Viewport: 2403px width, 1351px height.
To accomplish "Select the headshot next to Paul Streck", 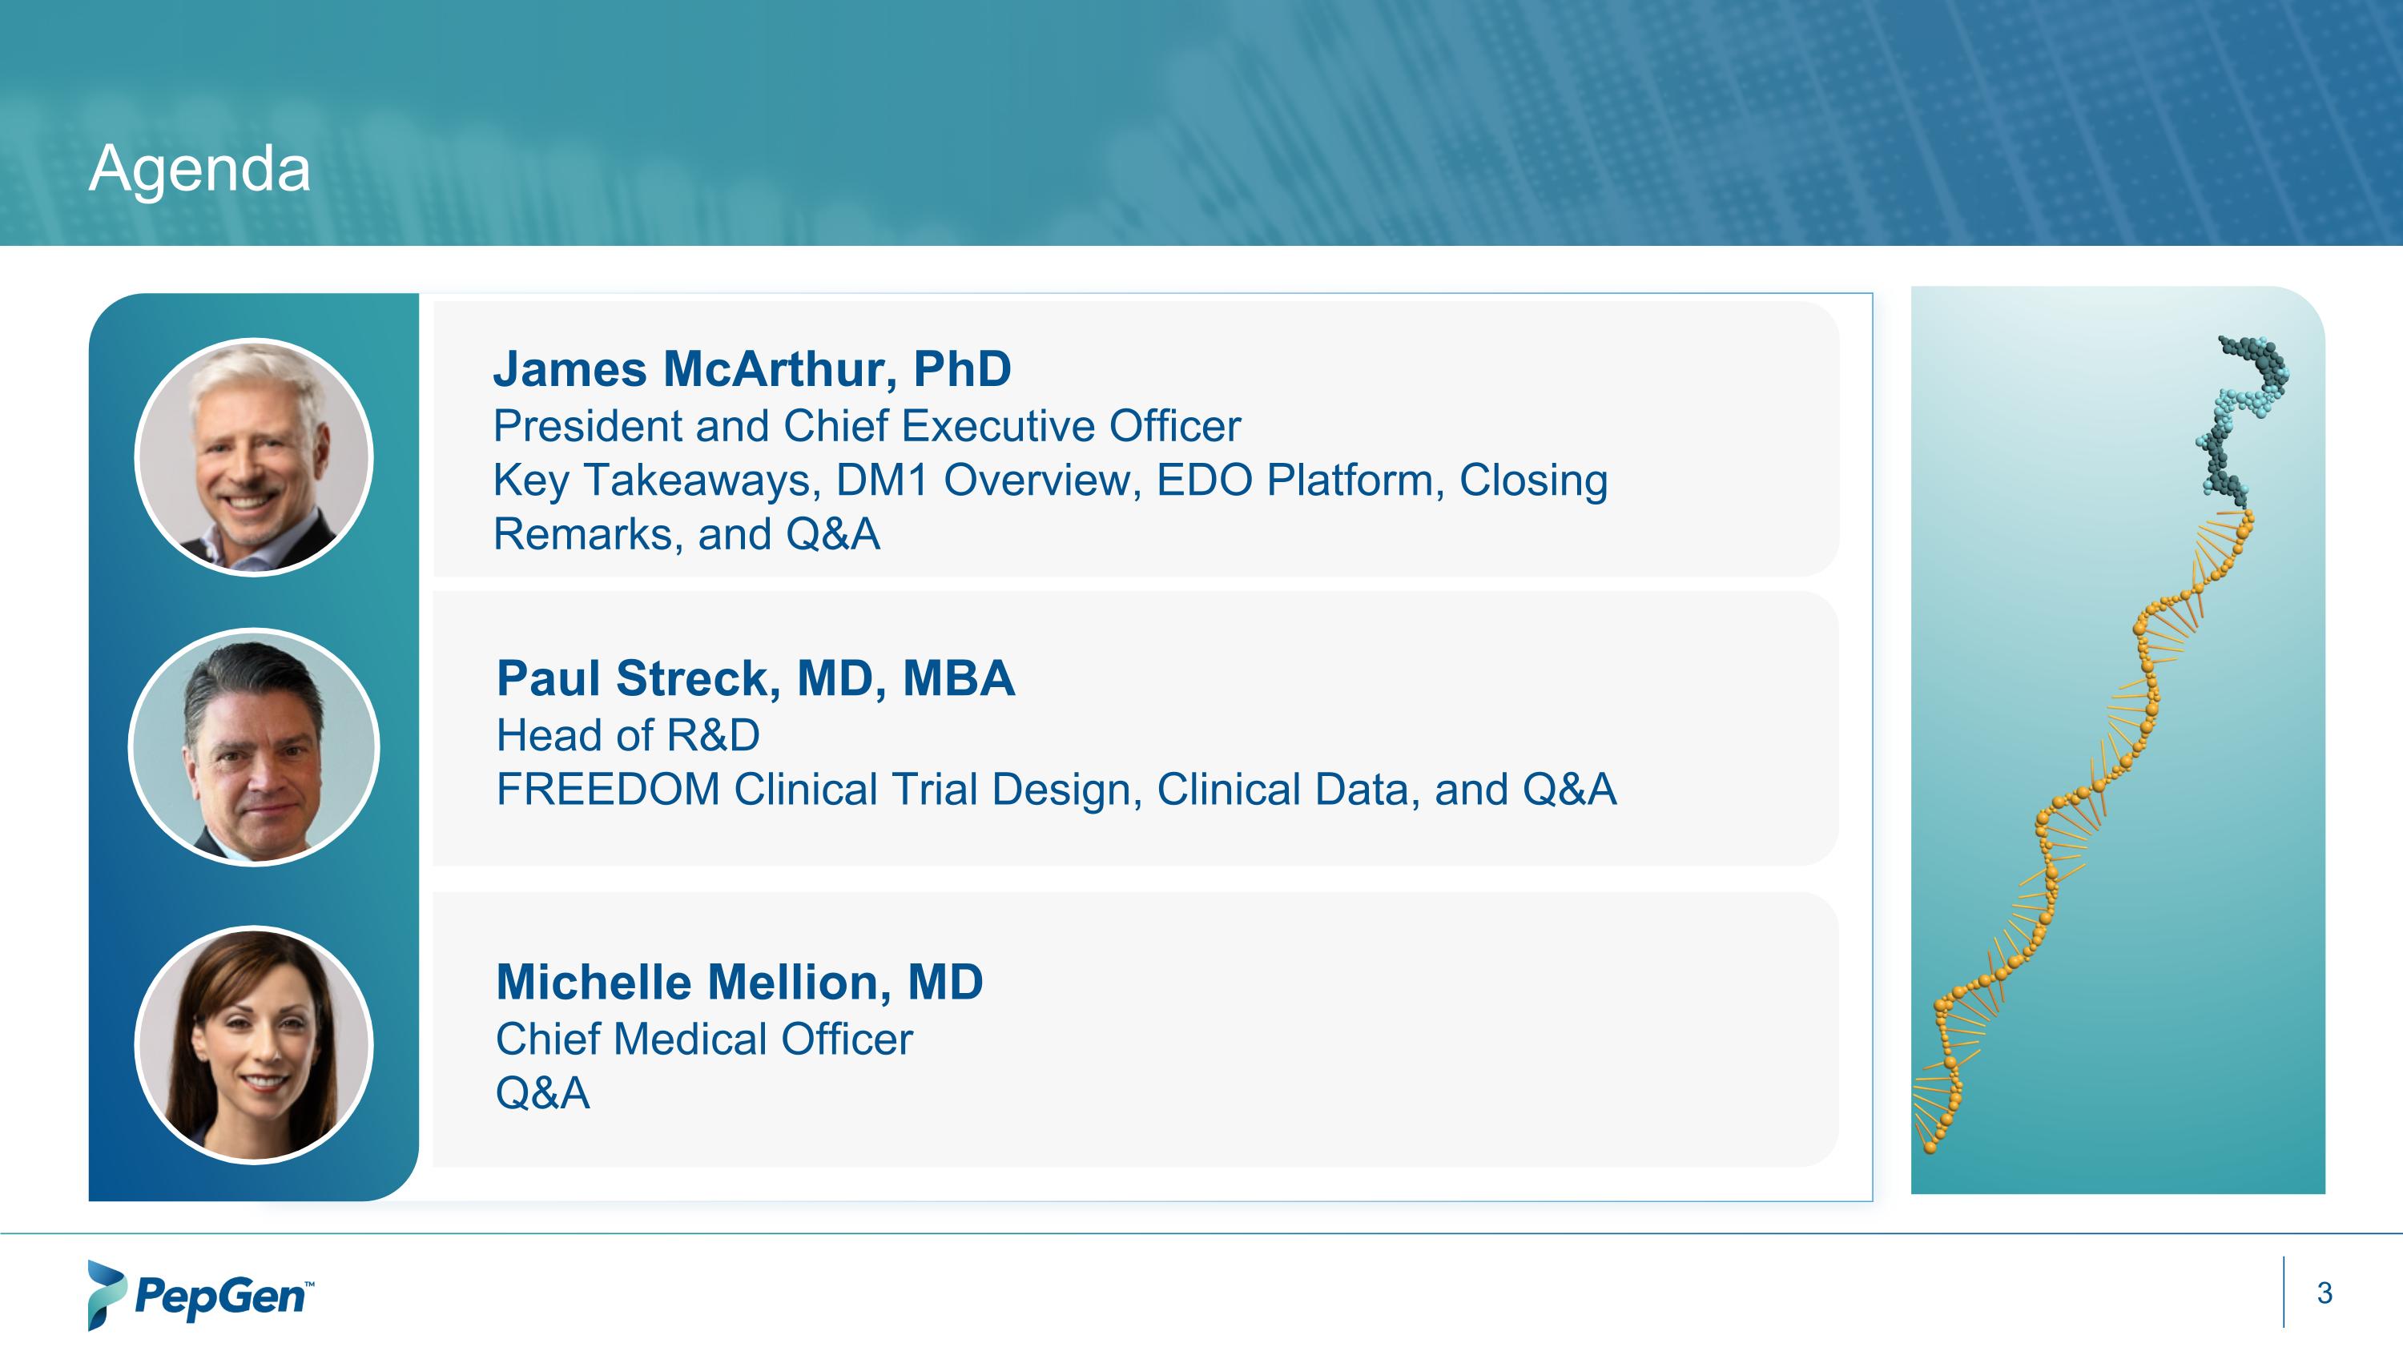I will pos(254,747).
